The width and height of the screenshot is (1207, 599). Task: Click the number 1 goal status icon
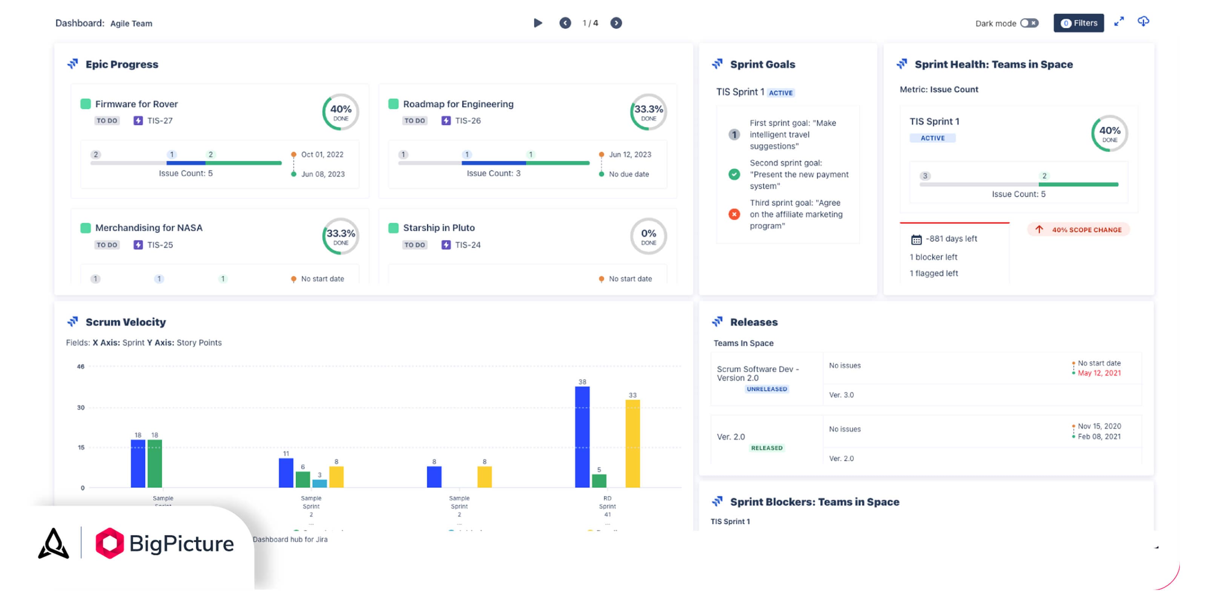coord(734,135)
